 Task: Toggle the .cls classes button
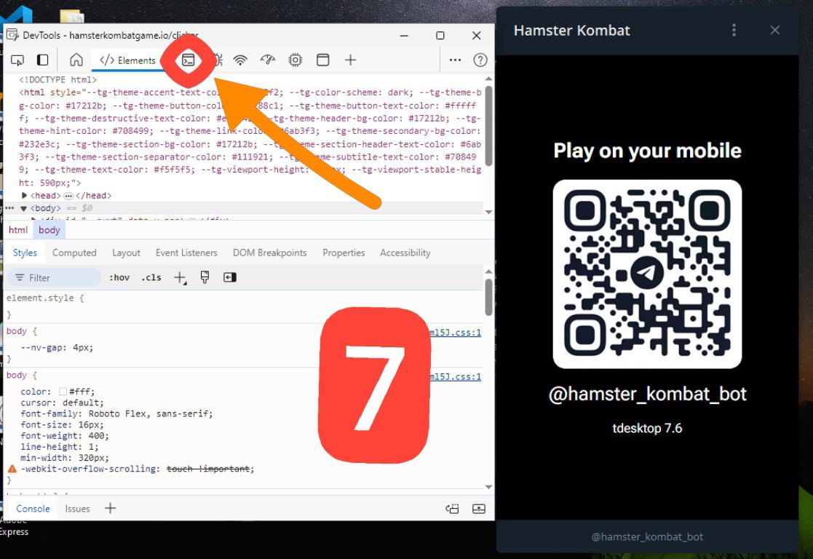click(x=151, y=277)
